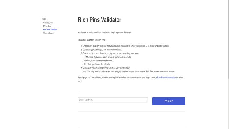This screenshot has height=129, width=229.
Task: Focus the Enter a valid URL field
Action: tap(113, 100)
